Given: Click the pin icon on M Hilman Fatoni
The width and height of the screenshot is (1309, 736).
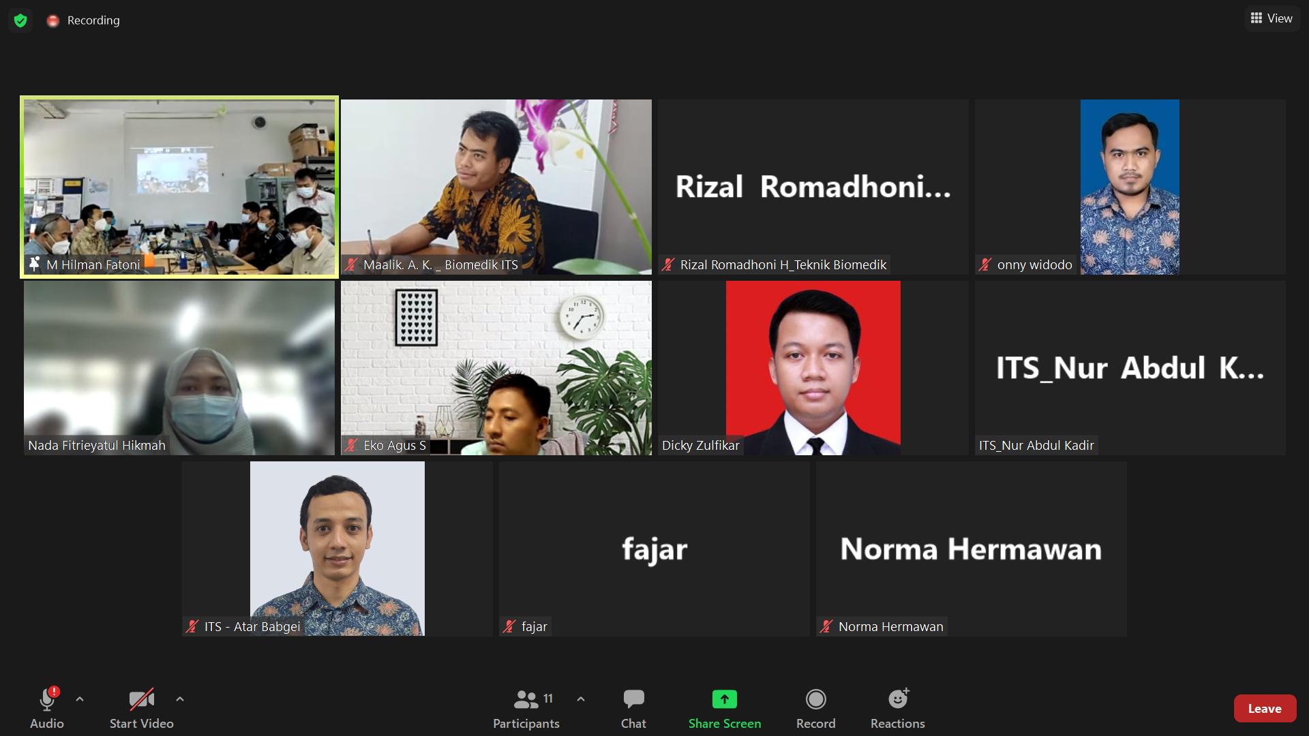Looking at the screenshot, I should pyautogui.click(x=35, y=264).
